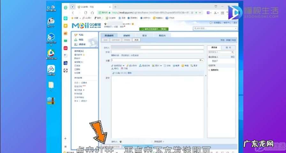Open the subject field options dropdown
The image size is (286, 153).
tap(201, 60)
